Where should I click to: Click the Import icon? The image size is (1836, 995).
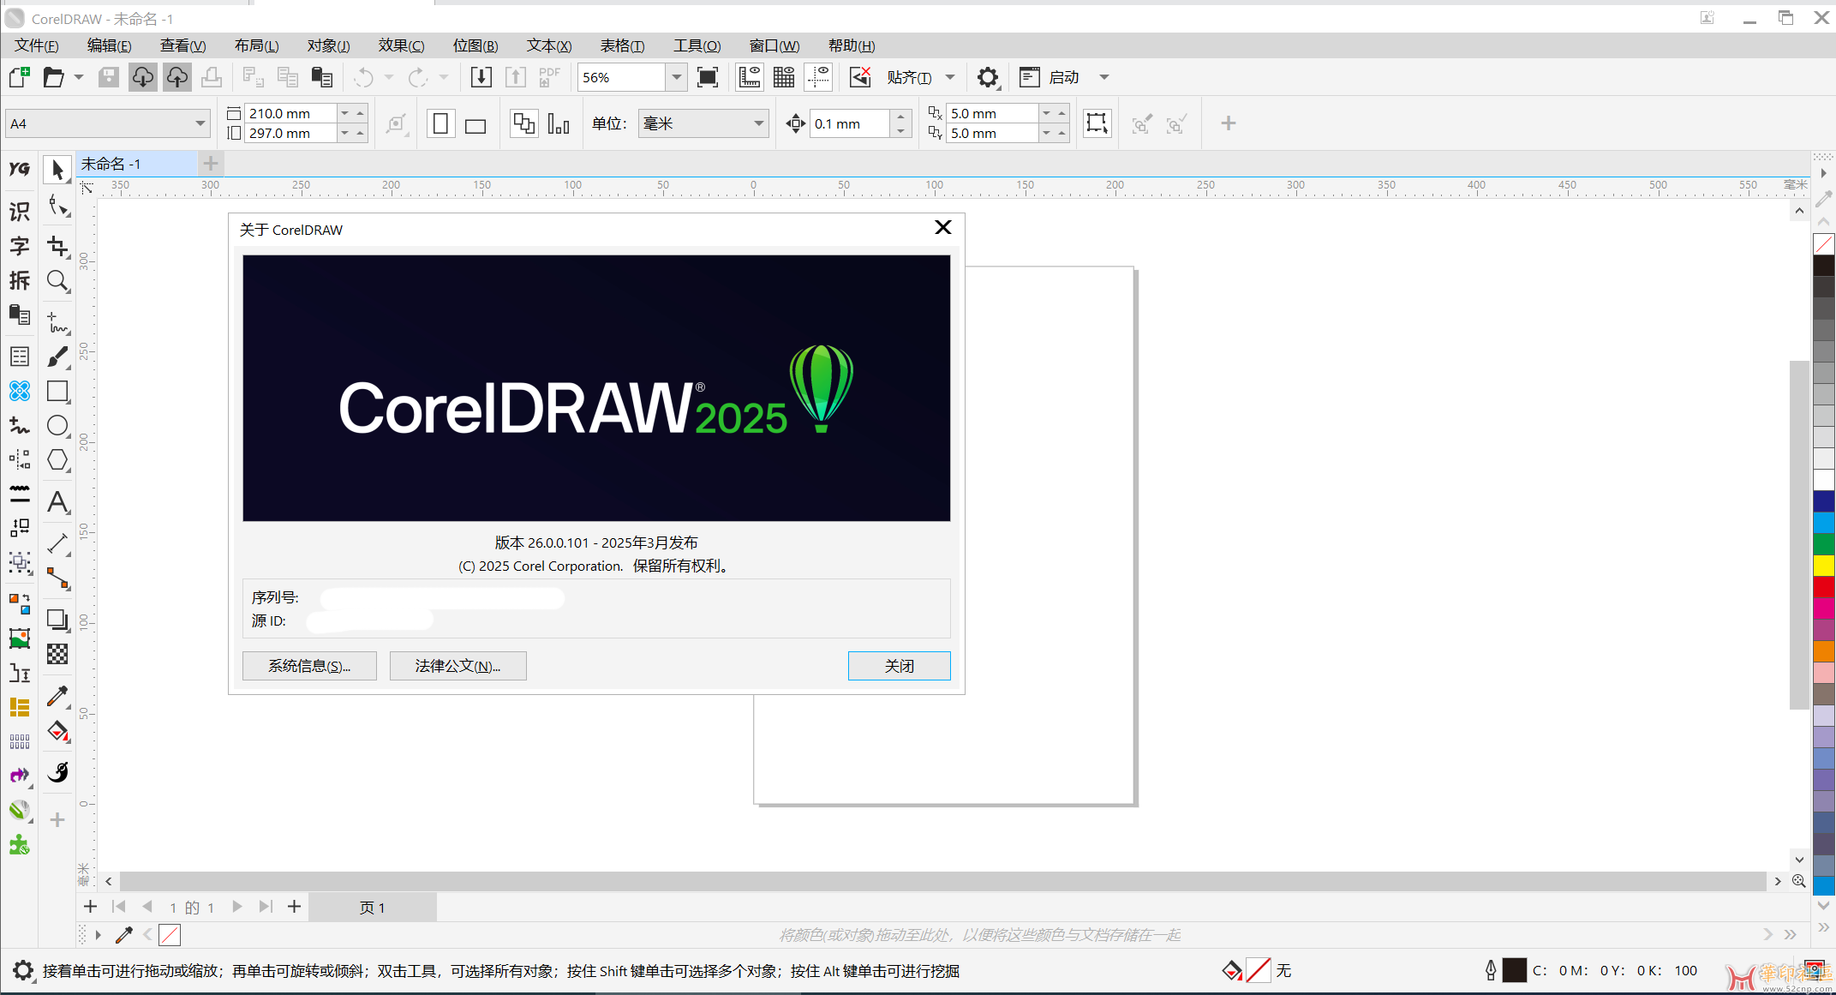pos(481,77)
